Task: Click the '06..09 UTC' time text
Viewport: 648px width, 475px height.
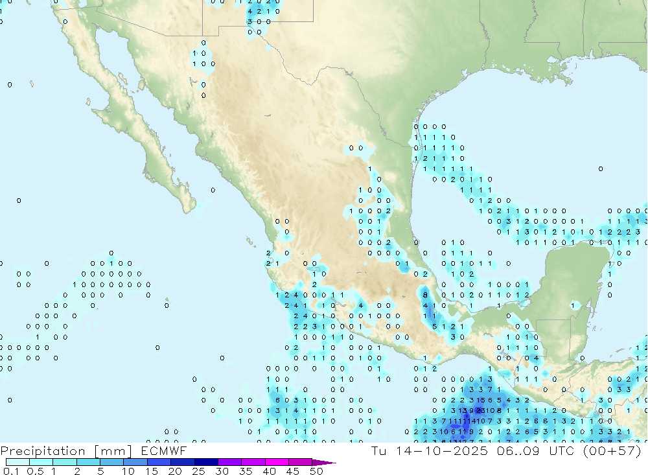Action: click(536, 451)
